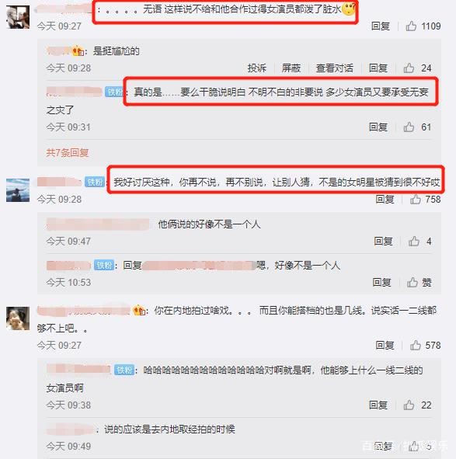Screen dimensions: 456x459
Task: Like the reply posted at 09:31
Action: 409,127
